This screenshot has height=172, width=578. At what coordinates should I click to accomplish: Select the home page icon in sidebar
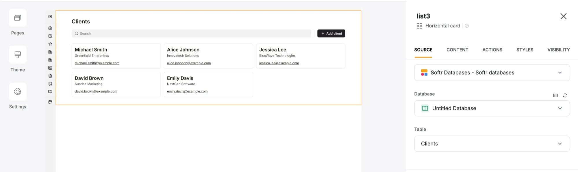pyautogui.click(x=50, y=28)
